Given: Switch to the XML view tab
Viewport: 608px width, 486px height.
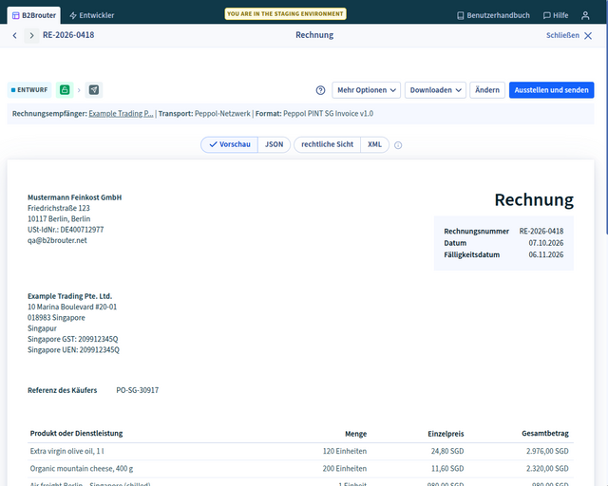Looking at the screenshot, I should (374, 144).
